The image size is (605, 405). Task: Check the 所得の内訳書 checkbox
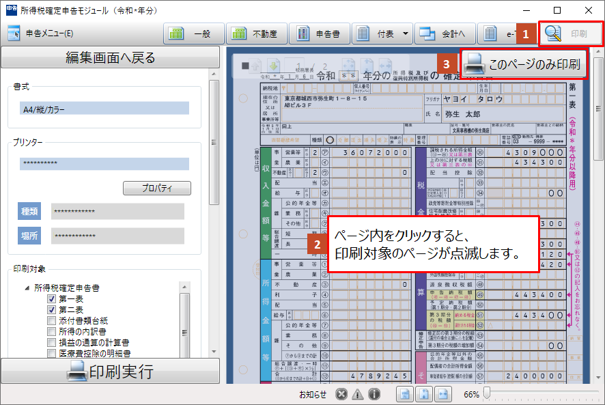click(x=51, y=331)
